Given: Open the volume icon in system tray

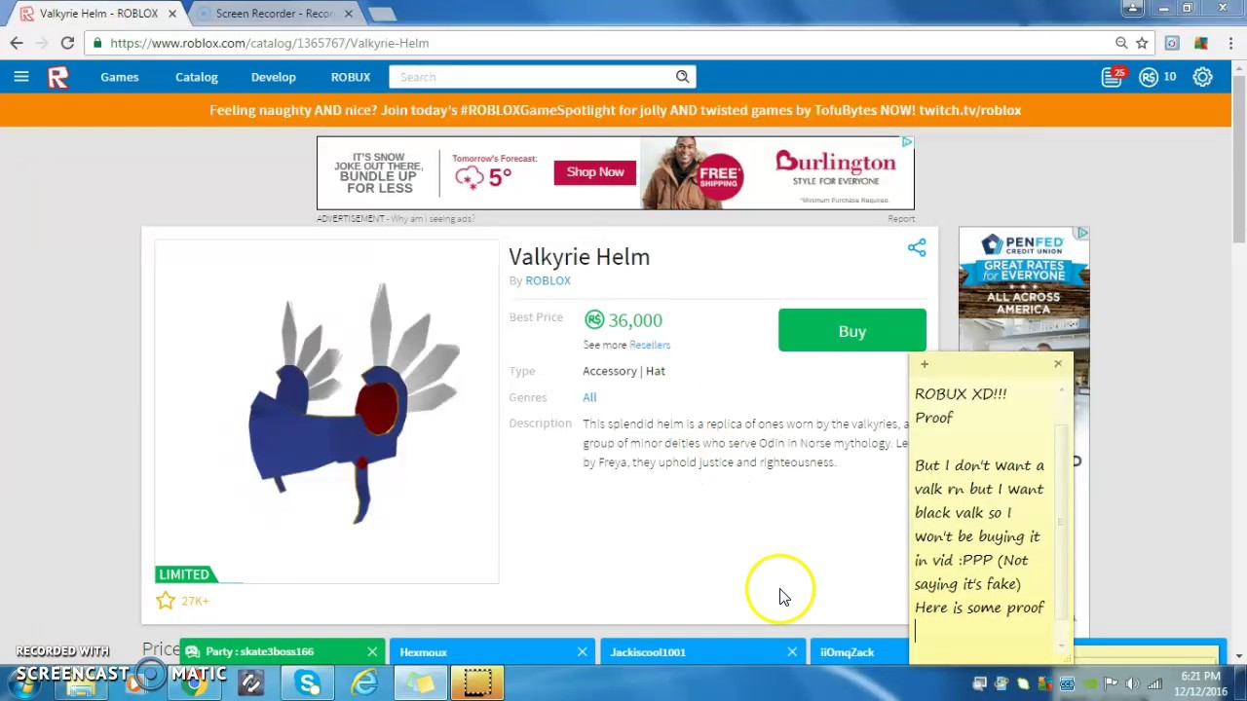Looking at the screenshot, I should (1132, 683).
